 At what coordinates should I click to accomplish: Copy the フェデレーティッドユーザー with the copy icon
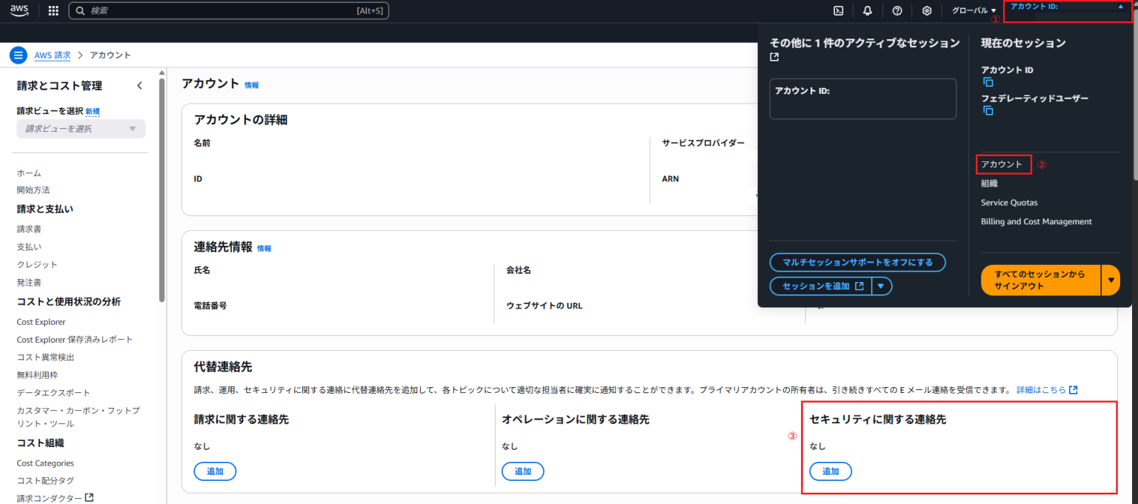(x=988, y=110)
